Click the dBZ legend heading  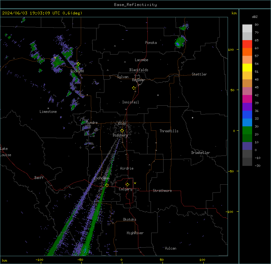(x=255, y=17)
